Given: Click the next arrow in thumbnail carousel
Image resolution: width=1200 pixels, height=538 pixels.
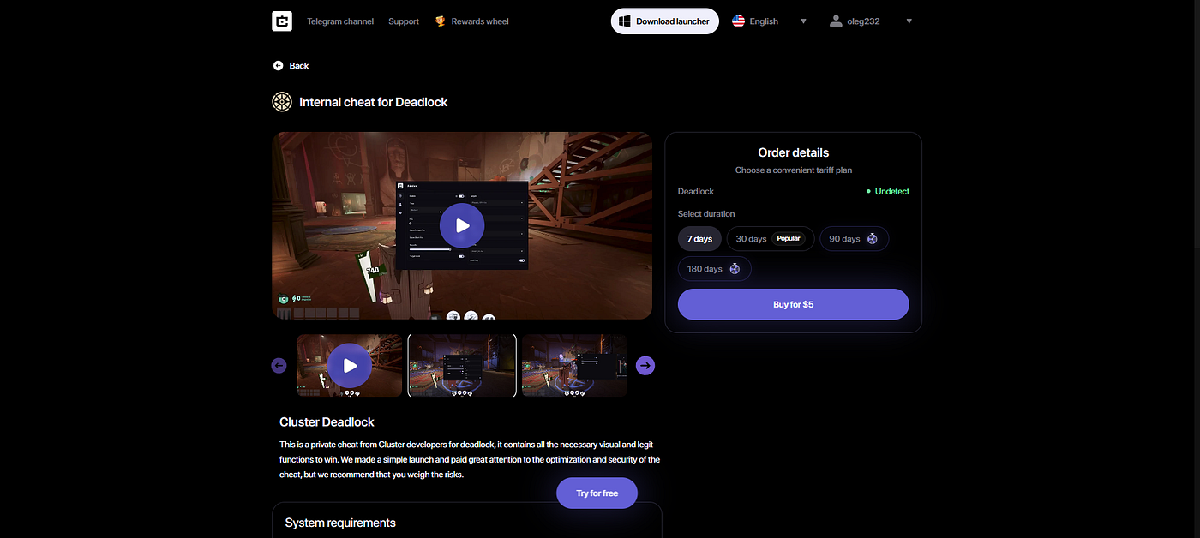Looking at the screenshot, I should point(645,366).
